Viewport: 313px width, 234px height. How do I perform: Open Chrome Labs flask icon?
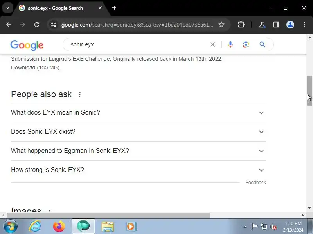[x=262, y=25]
